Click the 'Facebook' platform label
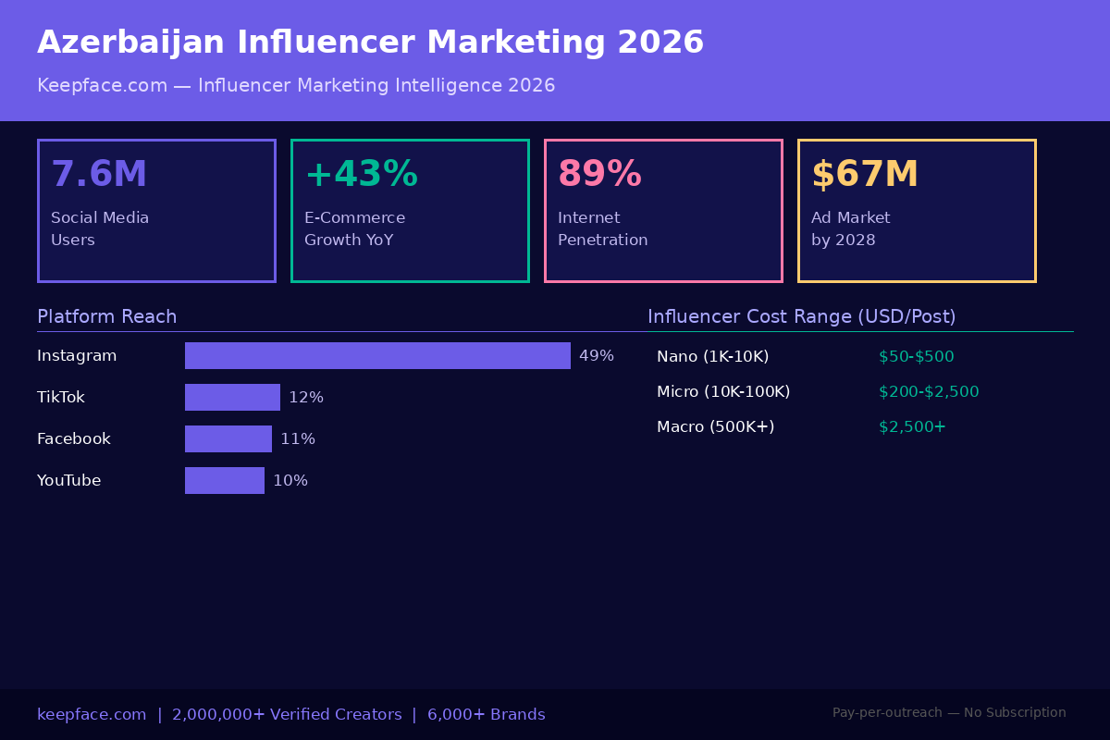Viewport: 1110px width, 740px height. (x=74, y=439)
